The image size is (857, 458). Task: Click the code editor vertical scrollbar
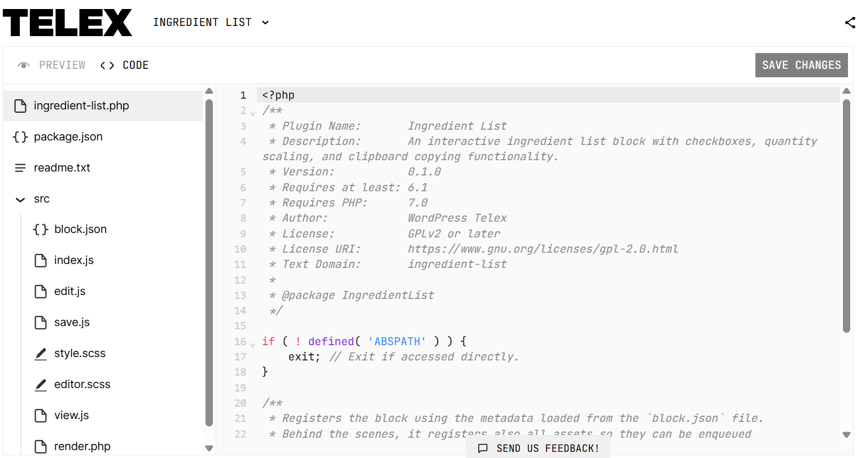[846, 214]
